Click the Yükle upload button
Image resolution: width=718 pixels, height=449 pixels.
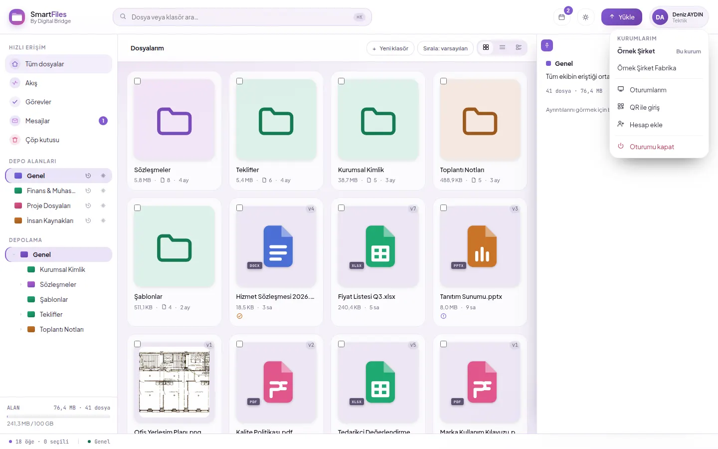622,17
